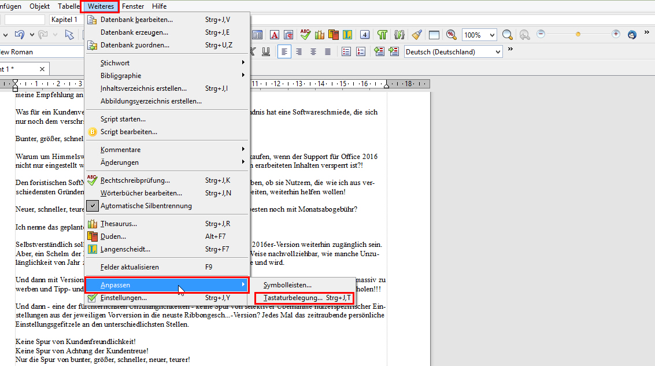This screenshot has height=366, width=655.
Task: Toggle underline formatting
Action: (266, 52)
